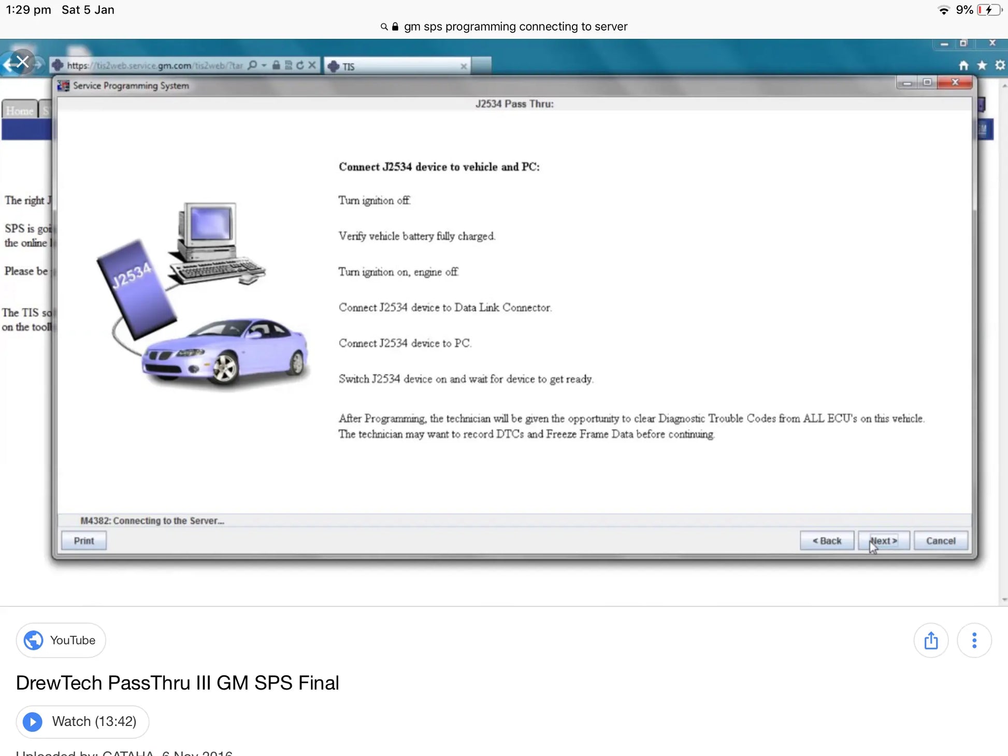Viewport: 1008px width, 756px height.
Task: Open the Favorites star icon
Action: tap(982, 65)
